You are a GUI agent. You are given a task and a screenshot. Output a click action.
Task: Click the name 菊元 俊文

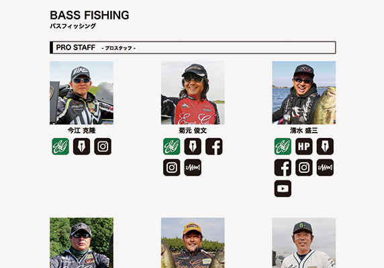click(x=193, y=131)
